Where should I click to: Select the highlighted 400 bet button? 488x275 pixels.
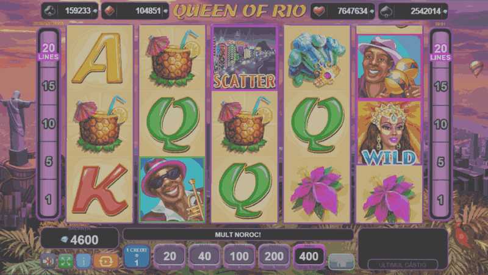[309, 256]
